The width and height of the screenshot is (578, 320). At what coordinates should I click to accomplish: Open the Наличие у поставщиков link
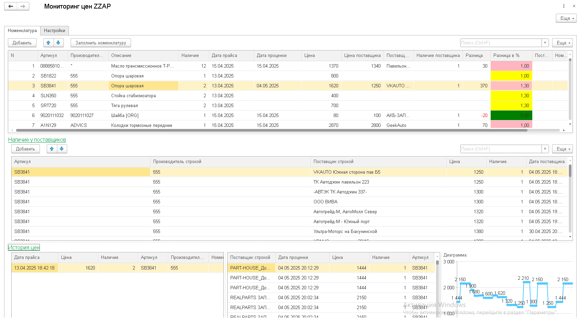(37, 140)
